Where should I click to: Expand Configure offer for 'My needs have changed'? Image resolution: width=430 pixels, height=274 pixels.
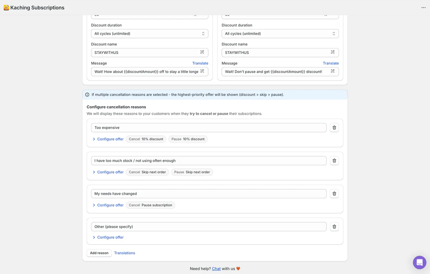(x=108, y=205)
